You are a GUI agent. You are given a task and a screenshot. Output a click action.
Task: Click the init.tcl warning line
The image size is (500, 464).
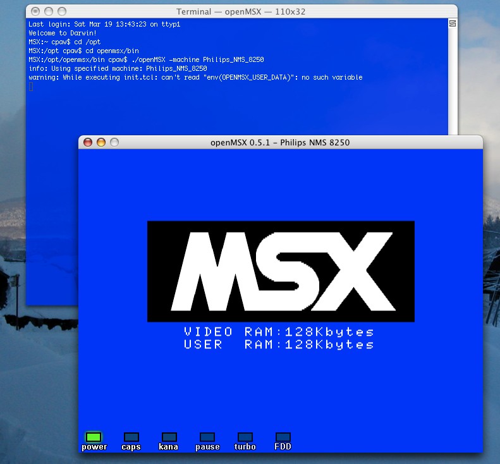click(x=195, y=78)
